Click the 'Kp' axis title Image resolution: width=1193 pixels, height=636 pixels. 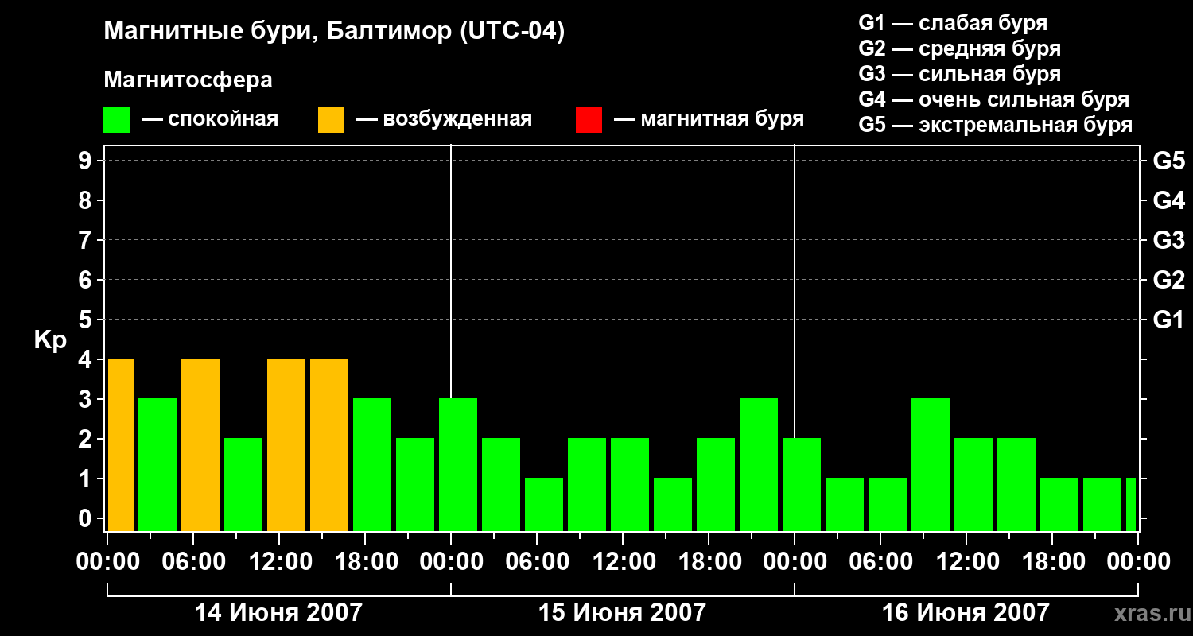(50, 340)
